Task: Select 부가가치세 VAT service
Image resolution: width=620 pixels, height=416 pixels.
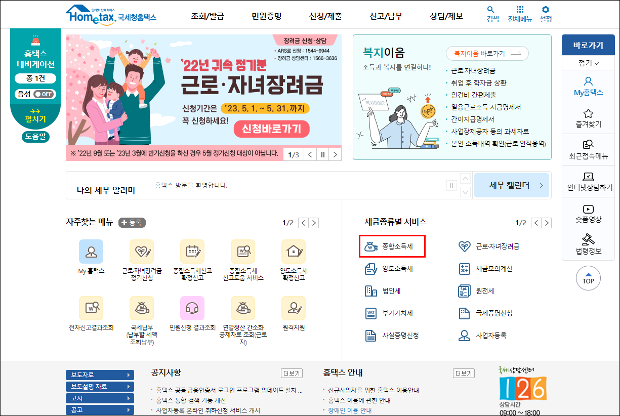Action: (389, 313)
